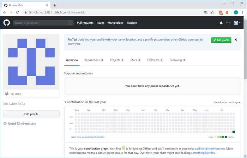
Task: Click the browser forward arrow
Action: click(11, 12)
